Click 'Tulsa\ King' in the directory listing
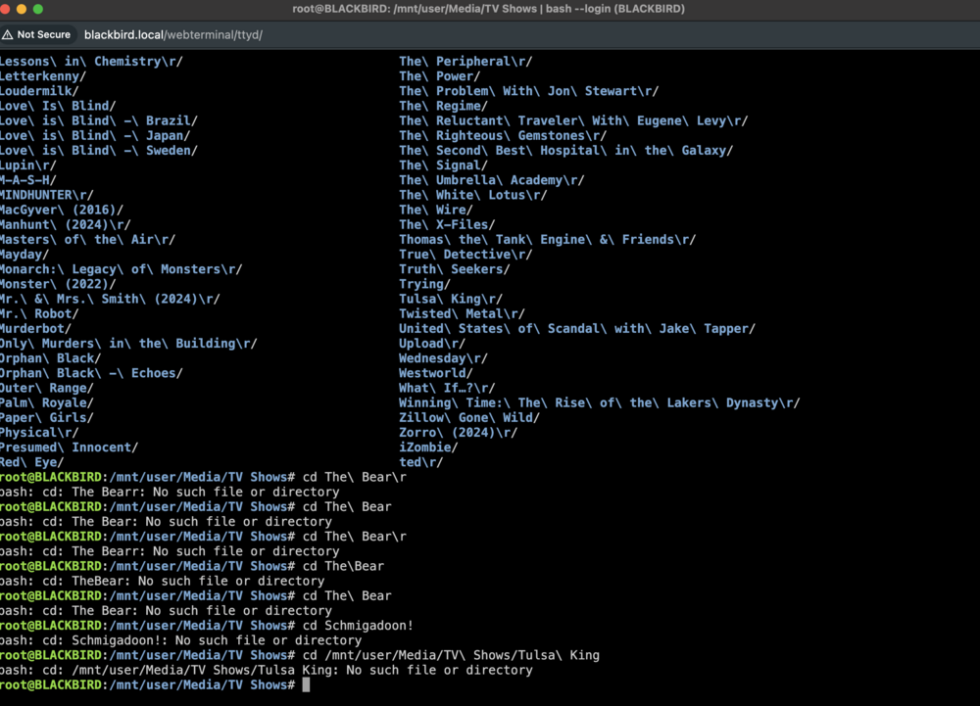 (451, 299)
